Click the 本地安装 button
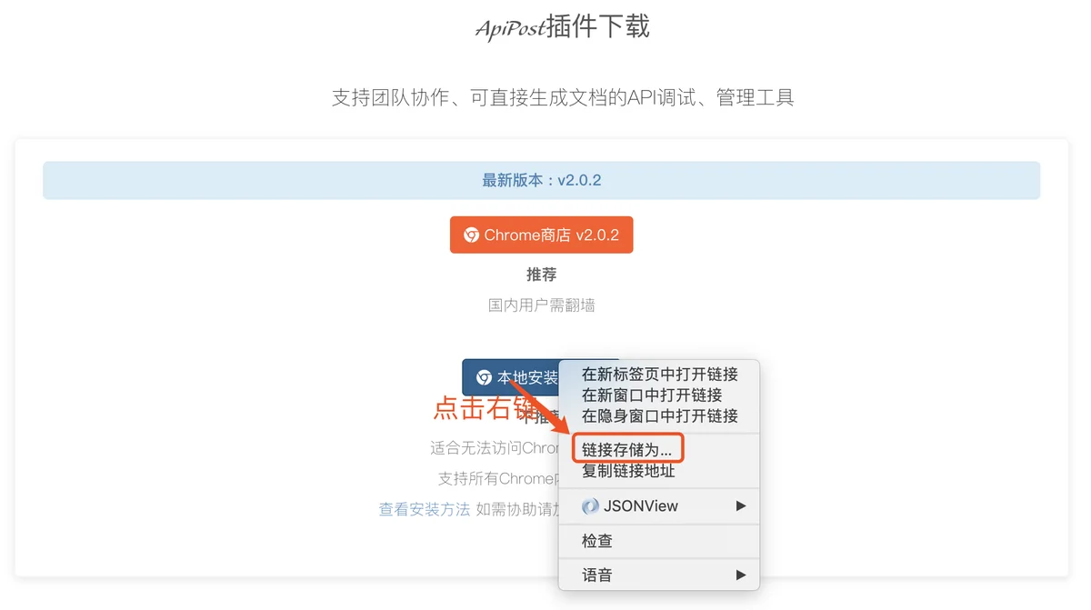 tap(511, 377)
